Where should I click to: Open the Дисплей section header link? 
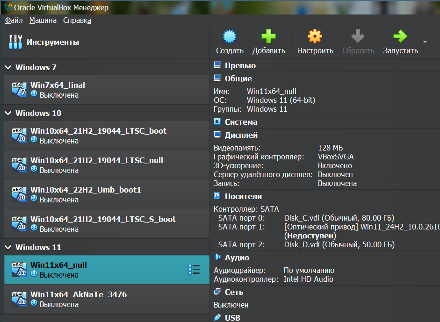pyautogui.click(x=241, y=135)
